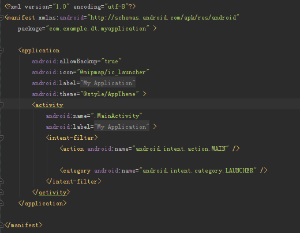
Task: Click application label "My Application" under android:icon
Action: tap(108, 83)
